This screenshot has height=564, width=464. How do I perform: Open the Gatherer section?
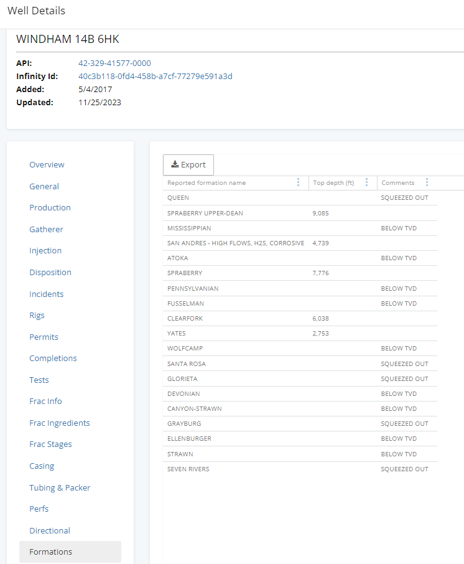coord(46,229)
